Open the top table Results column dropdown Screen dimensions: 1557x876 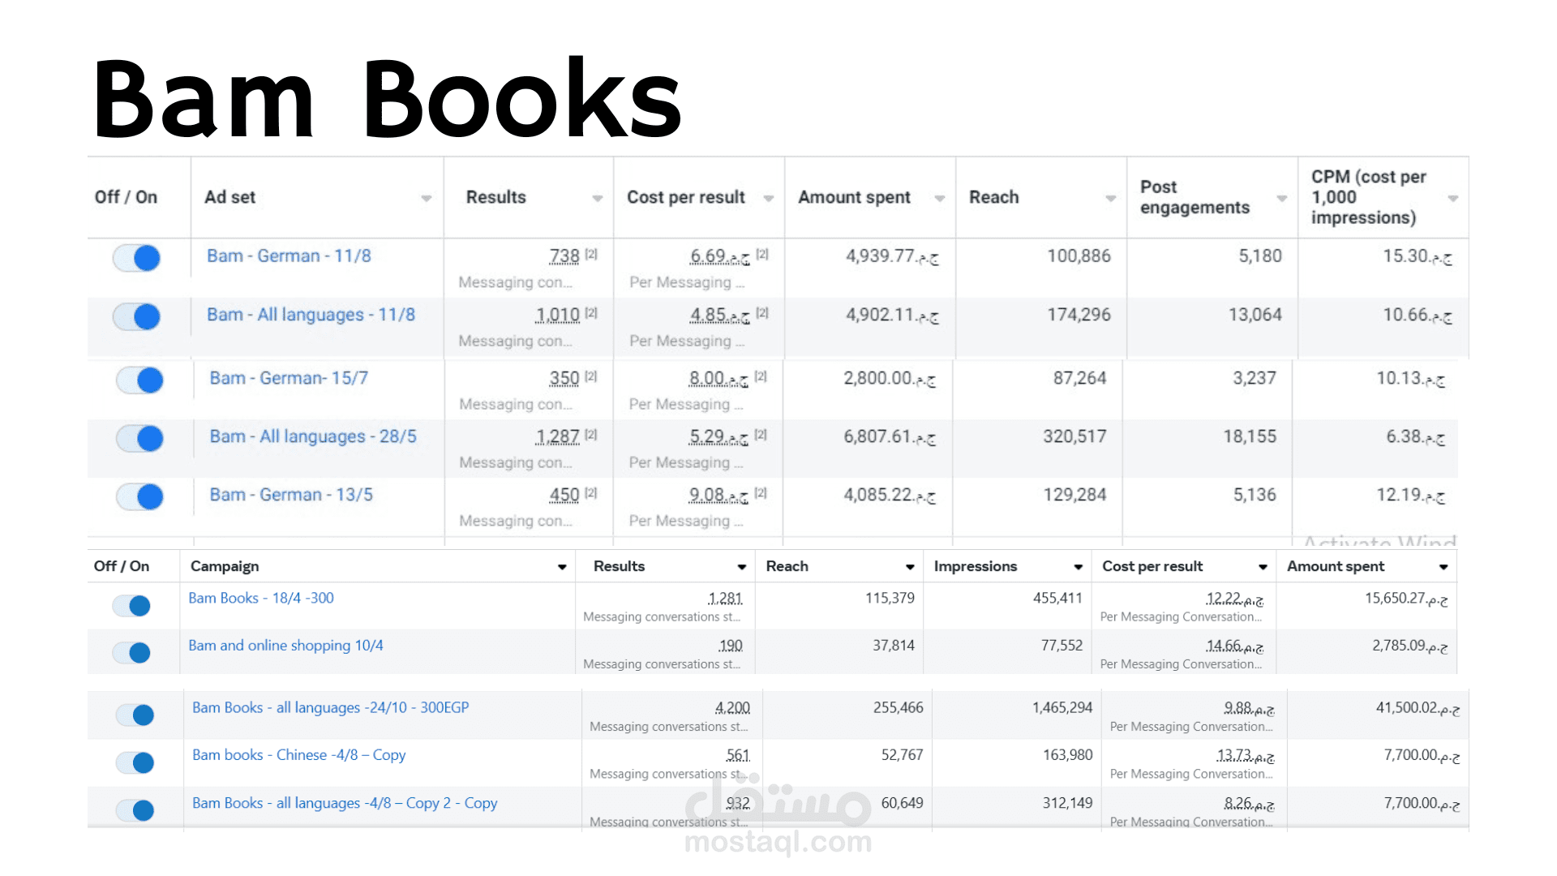pos(597,199)
